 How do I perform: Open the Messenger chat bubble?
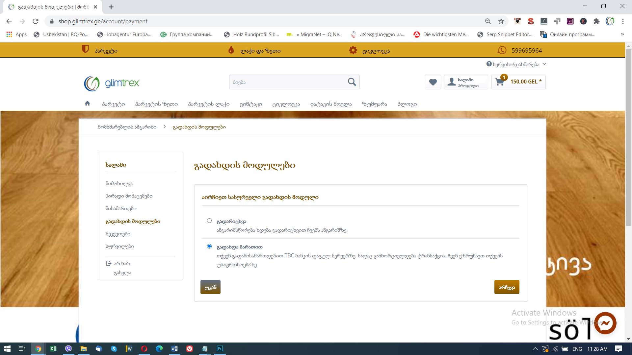(605, 323)
